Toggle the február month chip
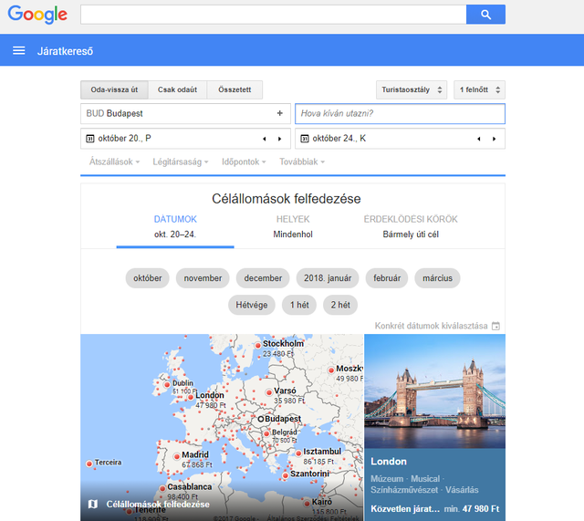 click(387, 278)
